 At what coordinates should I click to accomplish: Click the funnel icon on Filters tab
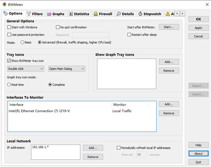(29, 14)
